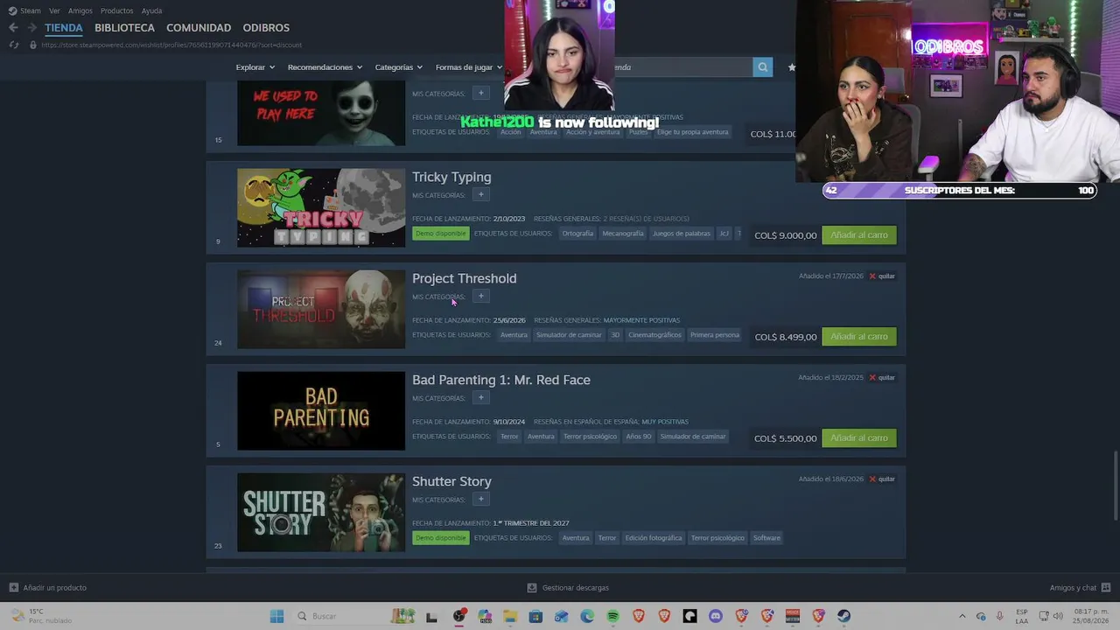The width and height of the screenshot is (1120, 630).
Task: Open Spotify from the taskbar
Action: 612,616
